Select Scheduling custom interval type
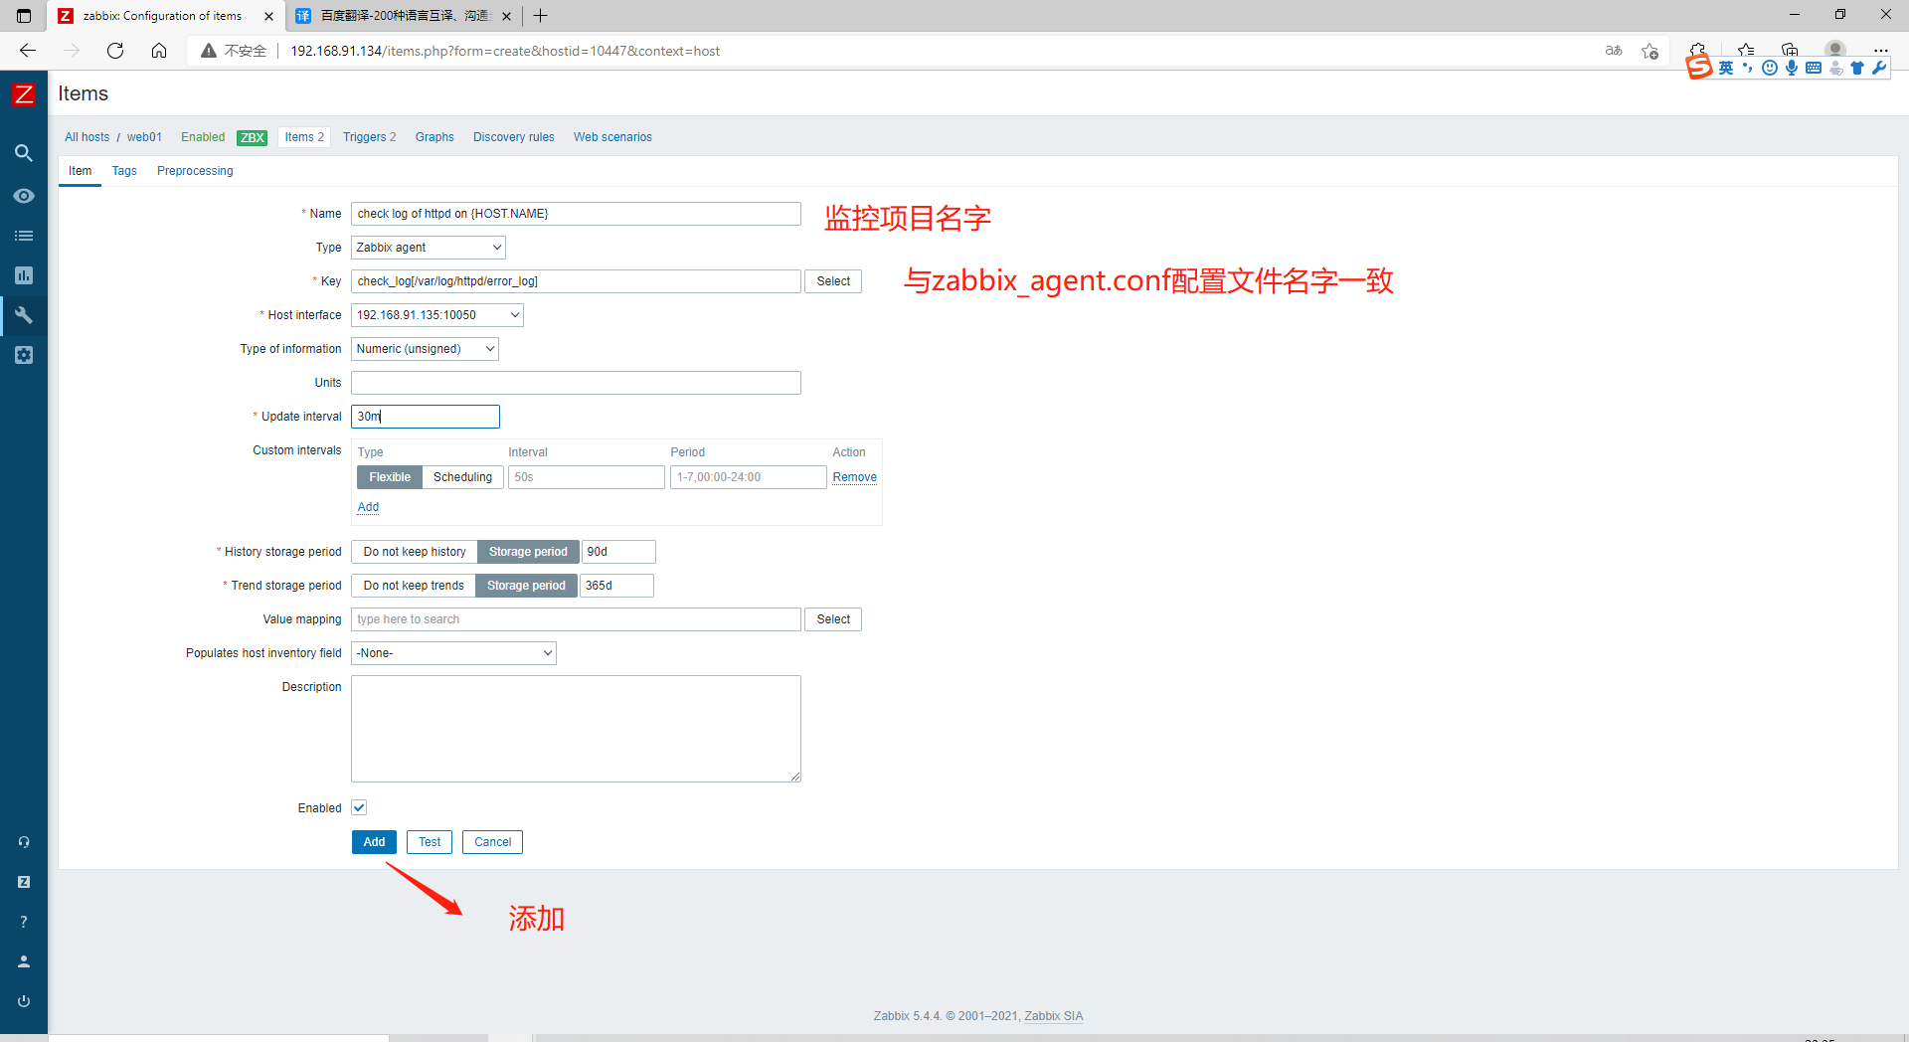Screen dimensions: 1909x1042 (462, 477)
